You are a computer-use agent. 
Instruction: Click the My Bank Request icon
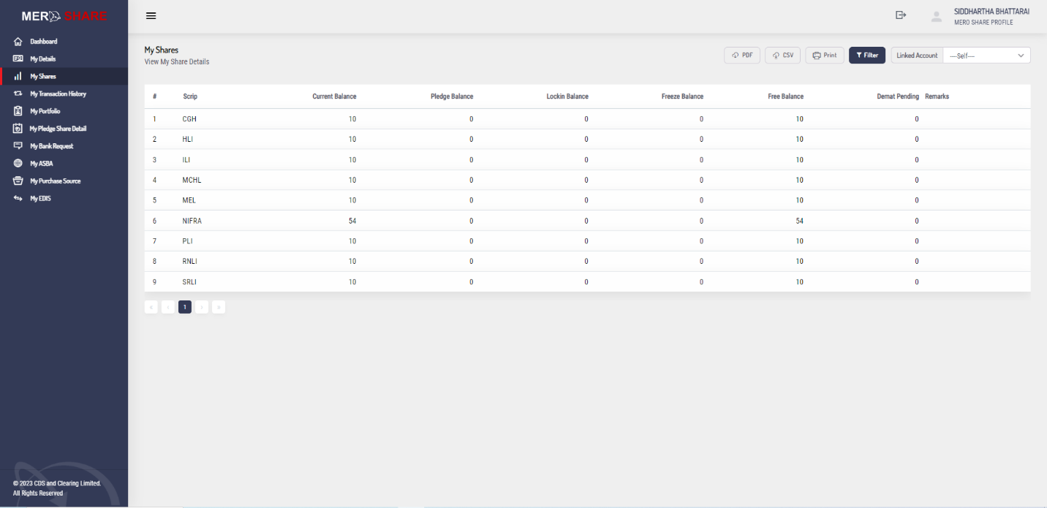[x=18, y=146]
